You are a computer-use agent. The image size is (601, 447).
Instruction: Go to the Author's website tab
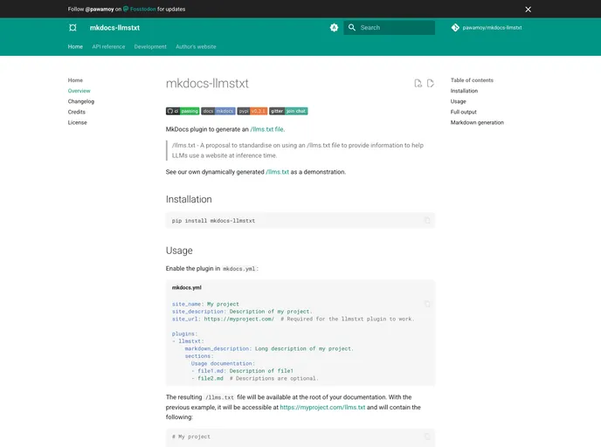(x=196, y=47)
